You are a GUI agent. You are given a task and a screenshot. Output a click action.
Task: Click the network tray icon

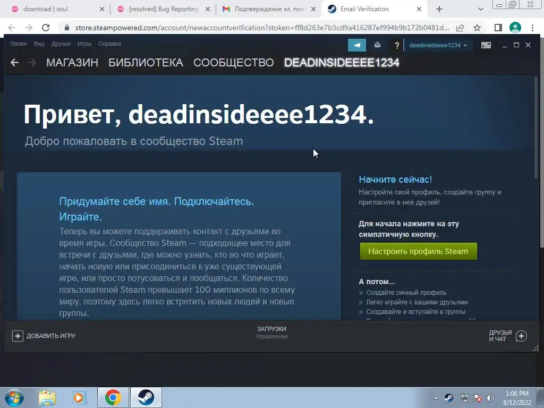tap(464, 398)
